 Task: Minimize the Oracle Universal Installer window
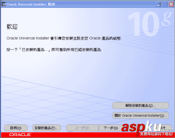159,4
